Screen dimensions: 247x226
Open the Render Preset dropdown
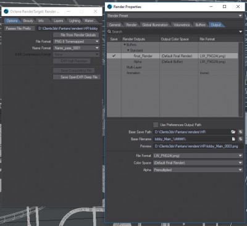coord(175,15)
